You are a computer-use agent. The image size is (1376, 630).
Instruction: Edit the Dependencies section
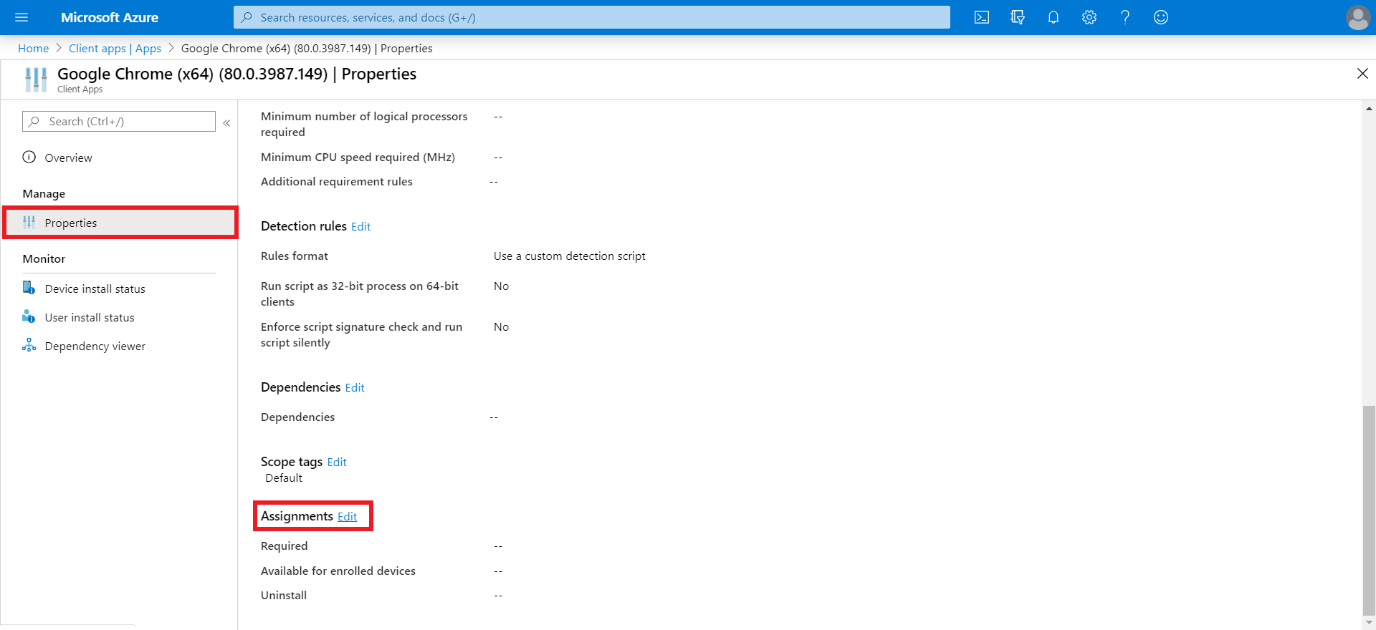point(355,387)
